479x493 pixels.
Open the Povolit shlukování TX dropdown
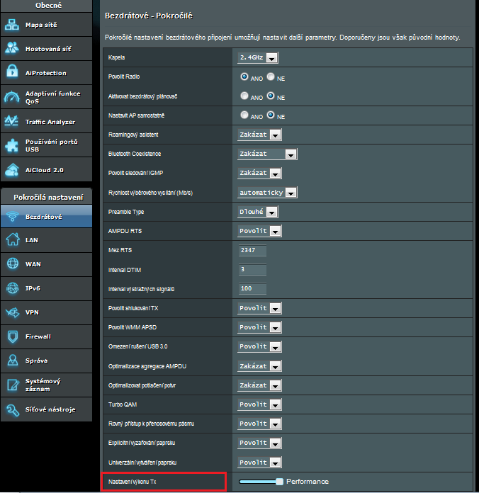pyautogui.click(x=259, y=308)
